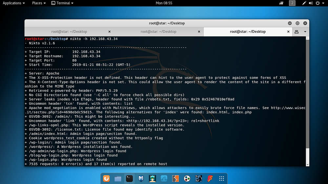Open the clock showing Mon 08:55

point(164,3)
